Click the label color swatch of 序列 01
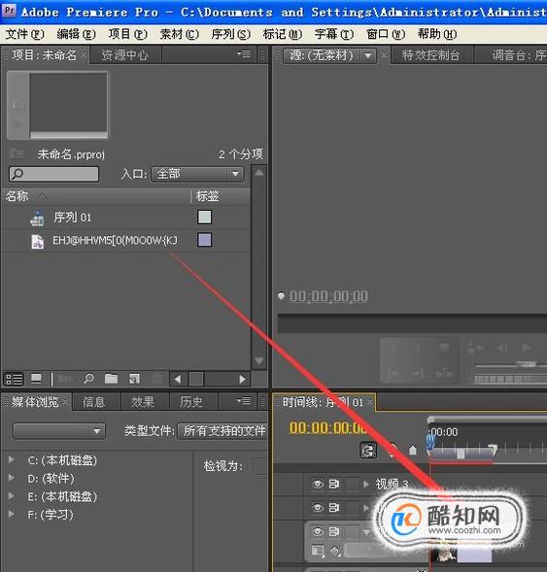 (x=204, y=218)
